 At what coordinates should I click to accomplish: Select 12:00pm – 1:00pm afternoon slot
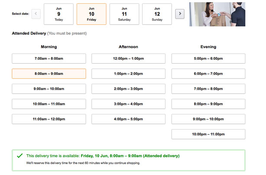[128, 58]
